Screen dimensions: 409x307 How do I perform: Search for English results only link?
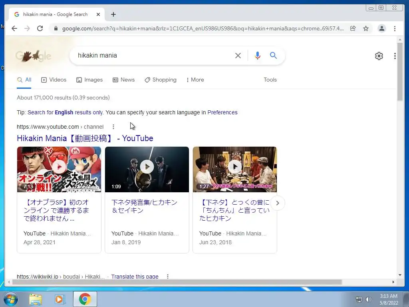65,112
